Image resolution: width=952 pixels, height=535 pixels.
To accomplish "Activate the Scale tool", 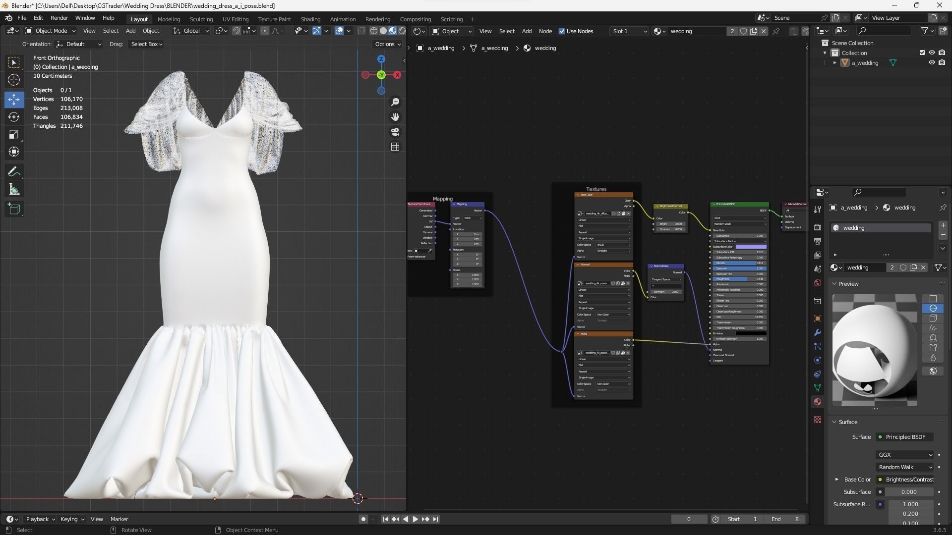I will 14,135.
